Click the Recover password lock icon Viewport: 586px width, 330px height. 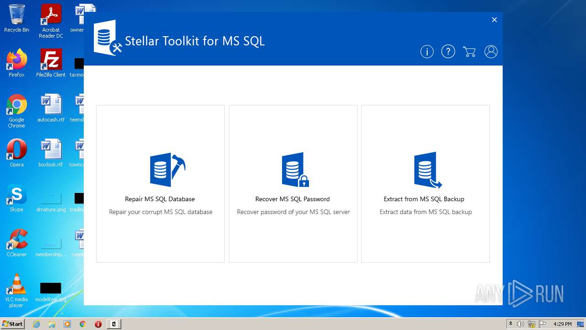295,170
